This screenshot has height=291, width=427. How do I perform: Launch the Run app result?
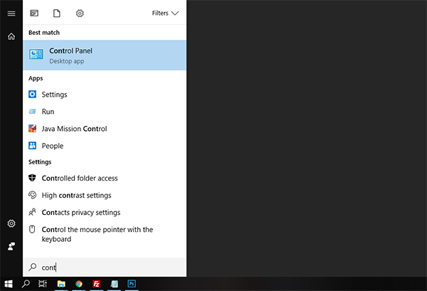tap(105, 112)
